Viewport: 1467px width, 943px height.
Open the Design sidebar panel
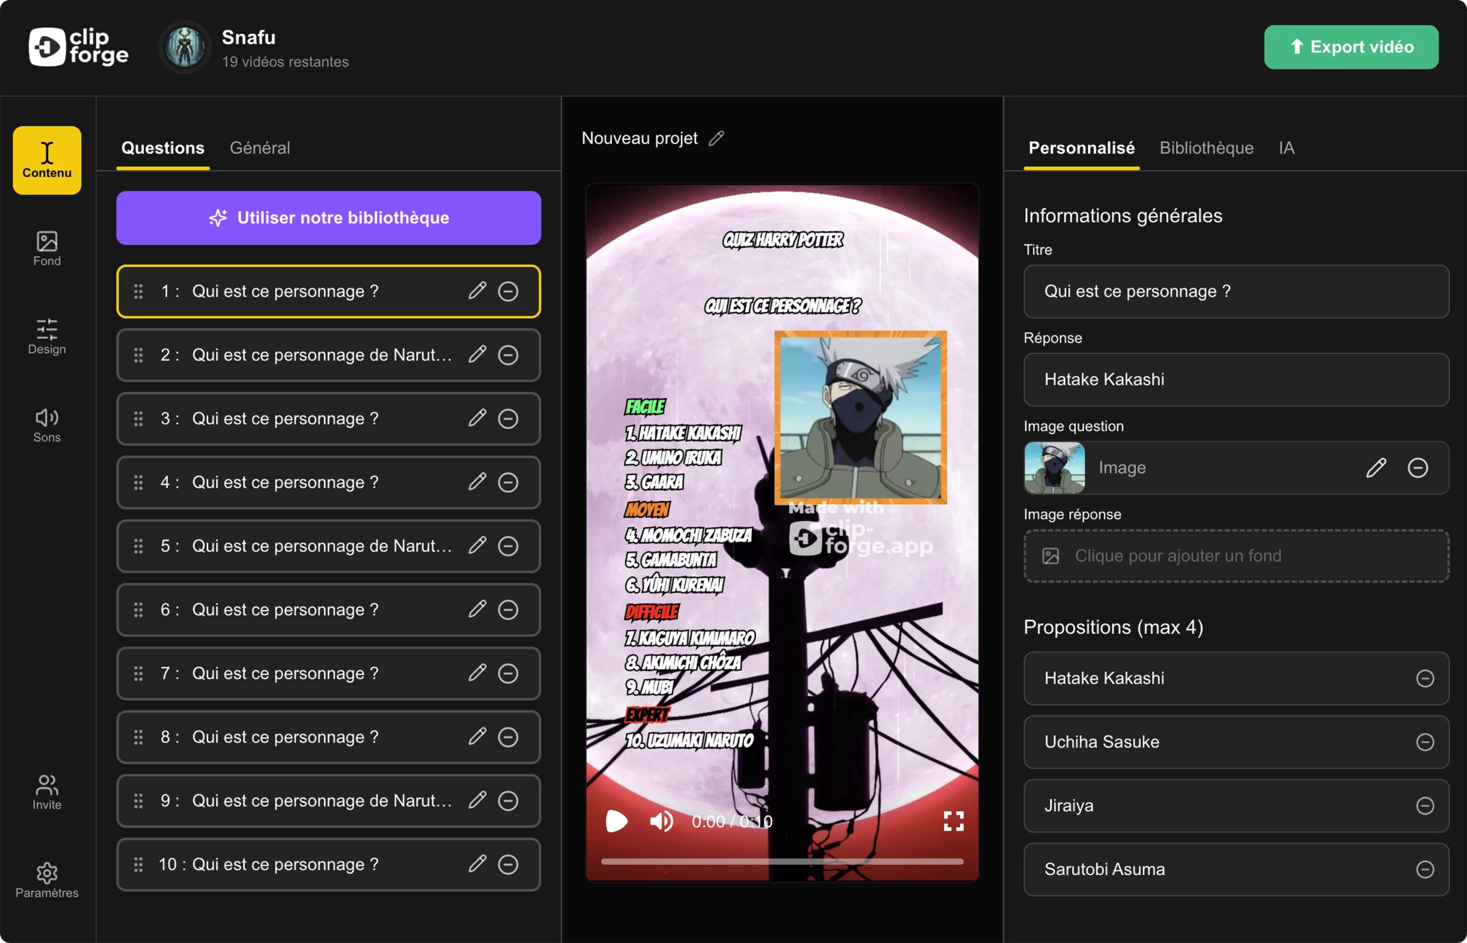coord(46,336)
